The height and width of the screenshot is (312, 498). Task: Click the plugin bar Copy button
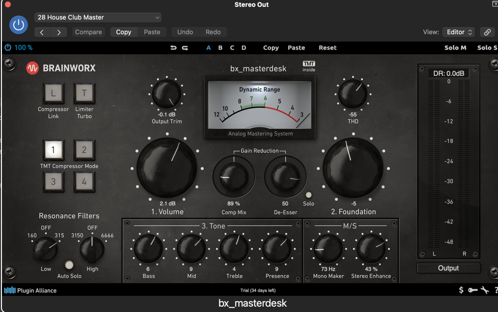pyautogui.click(x=271, y=48)
